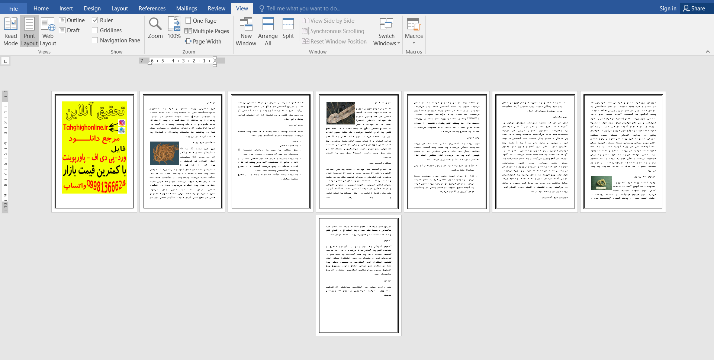Select Print Layout view

pyautogui.click(x=29, y=32)
